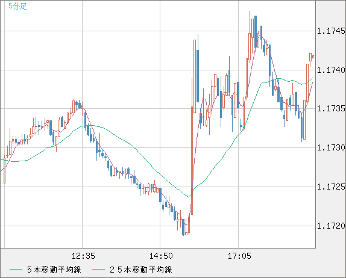Click the 17:05 time axis label
This screenshot has height=278, width=346.
point(239,256)
